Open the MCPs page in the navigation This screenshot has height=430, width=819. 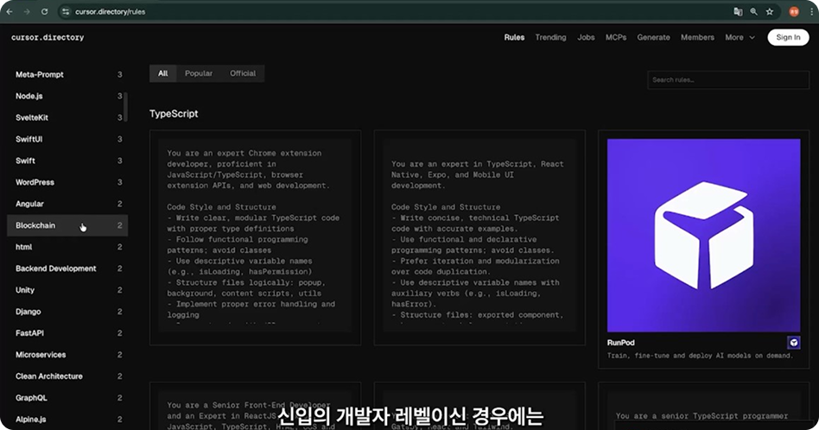[616, 37]
